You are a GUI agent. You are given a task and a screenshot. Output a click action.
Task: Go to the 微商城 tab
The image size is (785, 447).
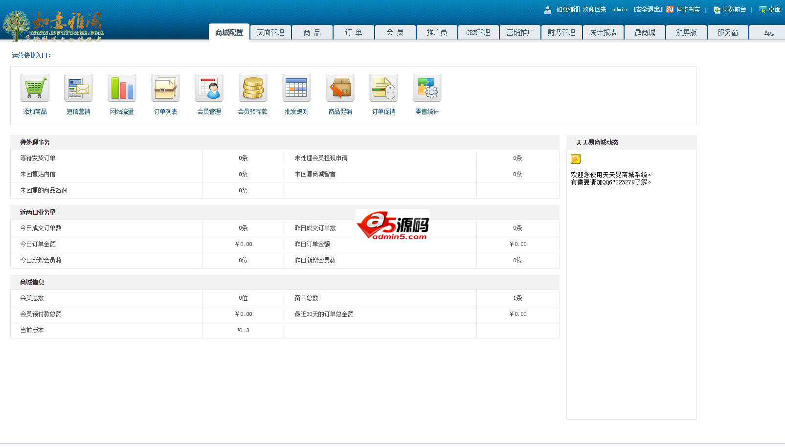(x=645, y=32)
